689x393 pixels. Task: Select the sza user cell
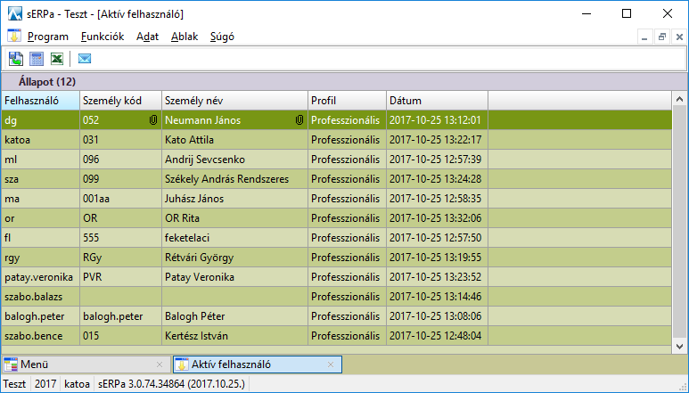click(40, 179)
